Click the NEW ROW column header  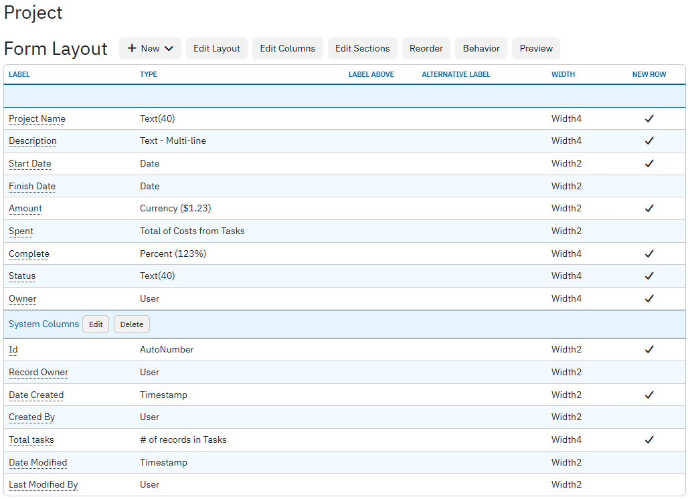649,74
